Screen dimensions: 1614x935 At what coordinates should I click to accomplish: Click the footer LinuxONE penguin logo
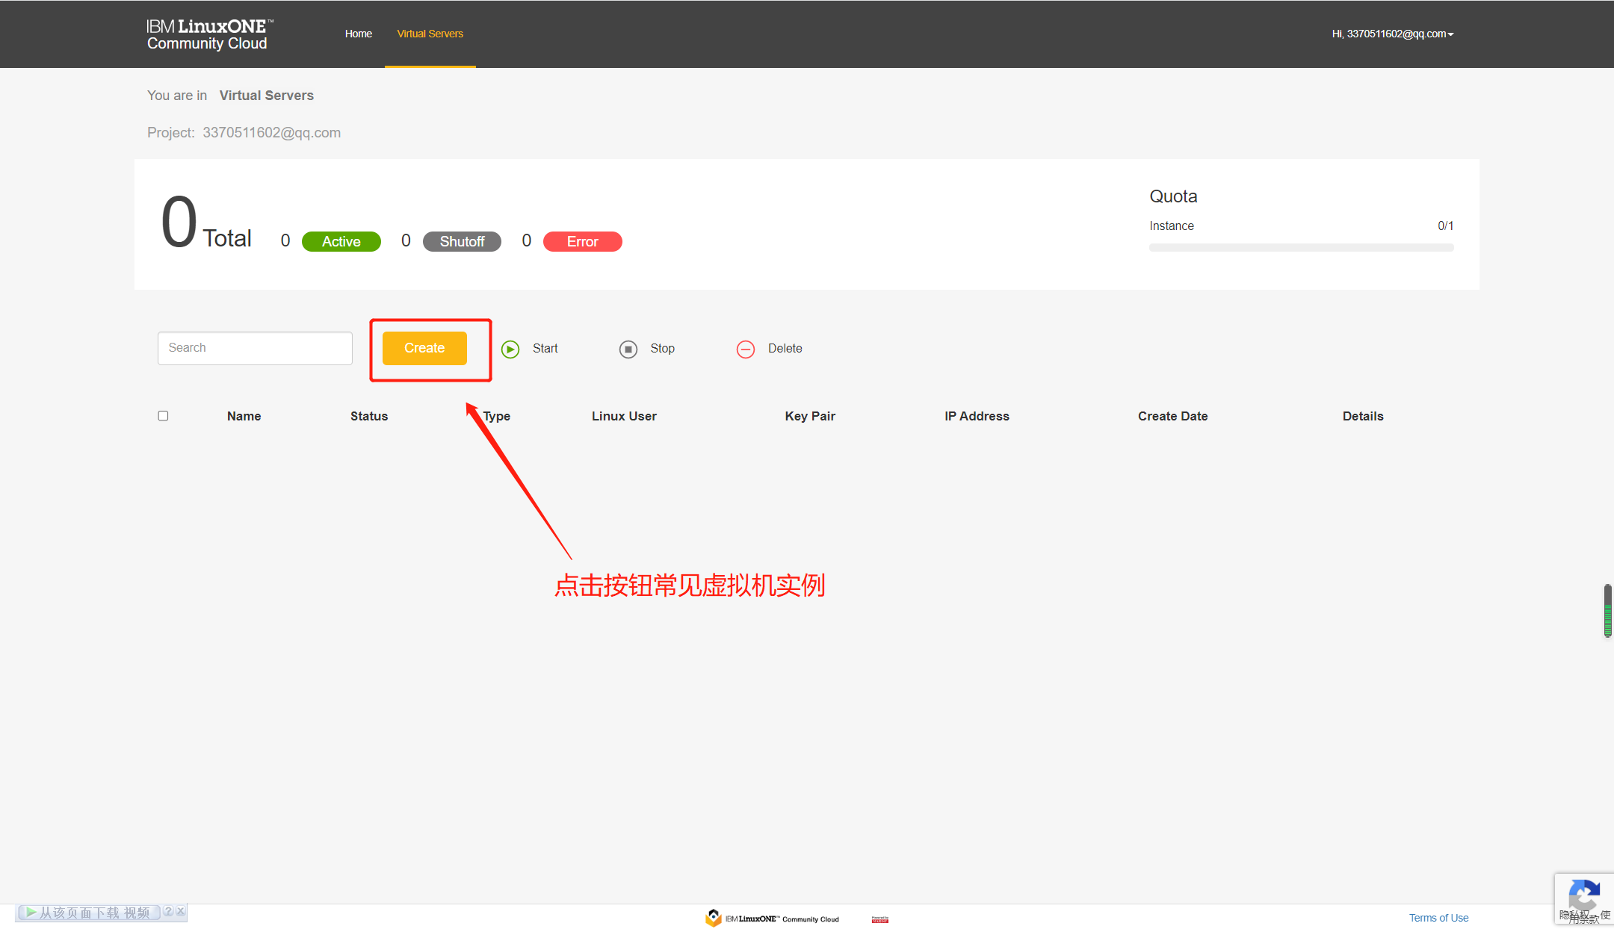pos(714,918)
